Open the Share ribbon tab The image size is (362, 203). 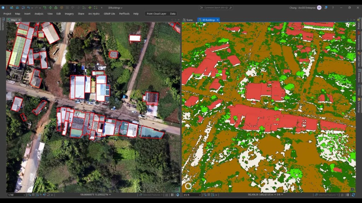point(81,14)
